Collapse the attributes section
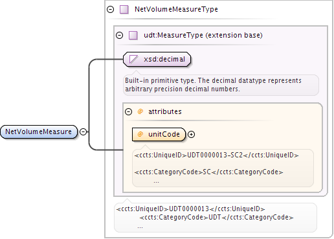 tap(128, 111)
